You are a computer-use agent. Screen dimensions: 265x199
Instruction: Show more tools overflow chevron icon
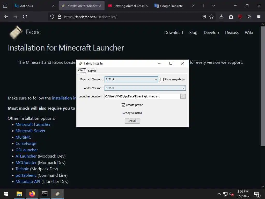click(x=249, y=17)
